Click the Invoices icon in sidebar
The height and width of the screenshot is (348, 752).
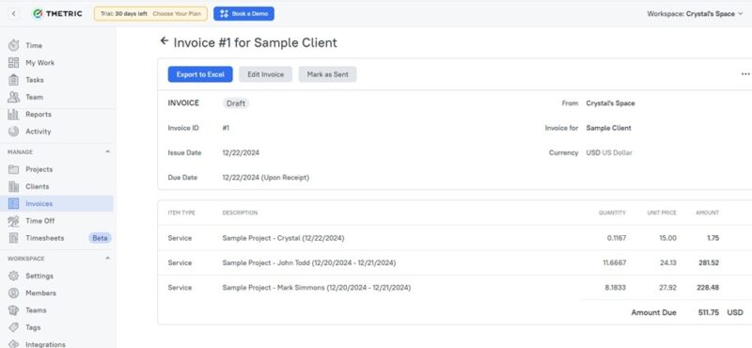pos(13,203)
